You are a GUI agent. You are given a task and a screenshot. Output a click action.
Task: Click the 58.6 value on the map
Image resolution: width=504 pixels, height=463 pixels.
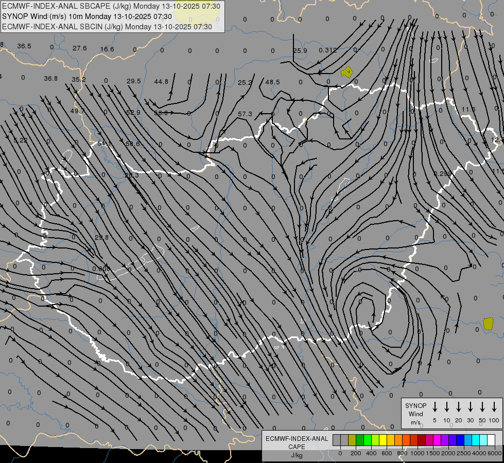[133, 144]
